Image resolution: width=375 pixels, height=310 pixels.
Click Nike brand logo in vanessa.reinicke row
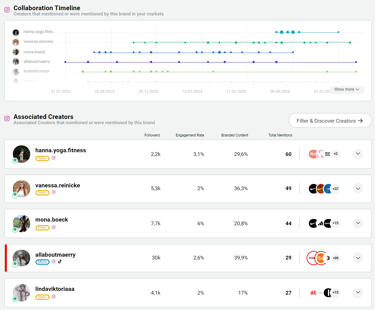click(313, 189)
